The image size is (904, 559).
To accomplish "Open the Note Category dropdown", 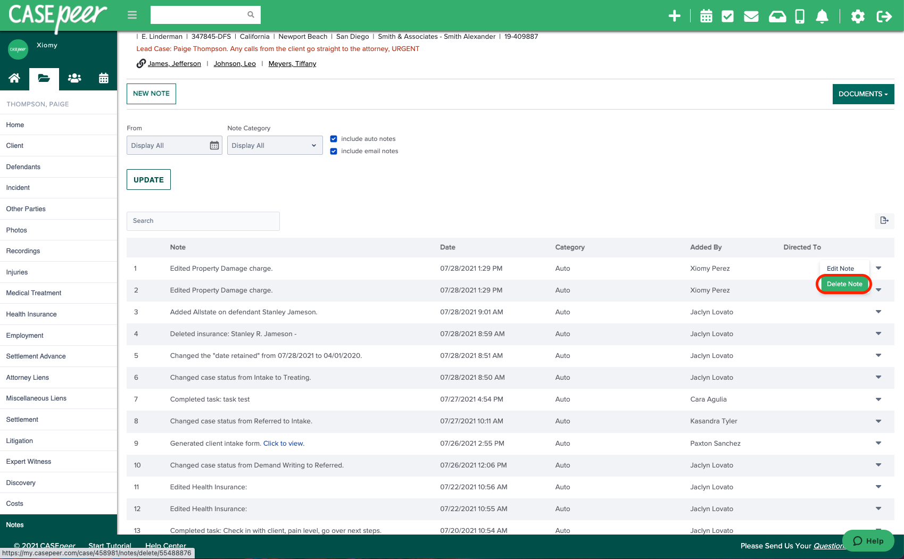I will (275, 145).
